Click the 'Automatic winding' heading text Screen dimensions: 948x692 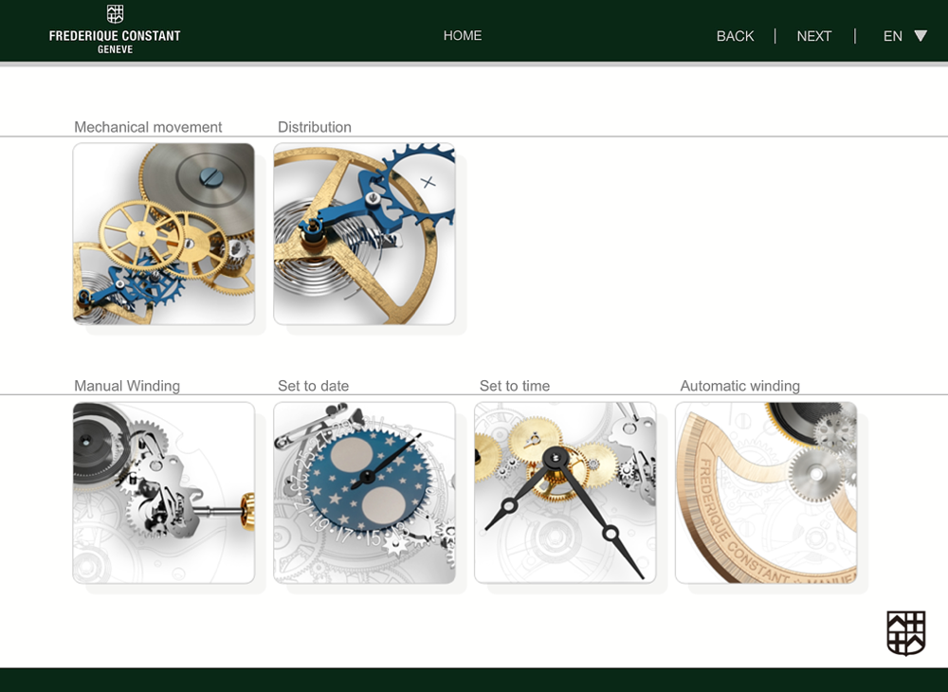click(x=740, y=386)
